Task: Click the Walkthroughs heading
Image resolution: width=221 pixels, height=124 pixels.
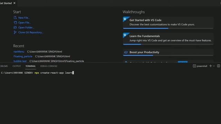Action: (x=134, y=12)
